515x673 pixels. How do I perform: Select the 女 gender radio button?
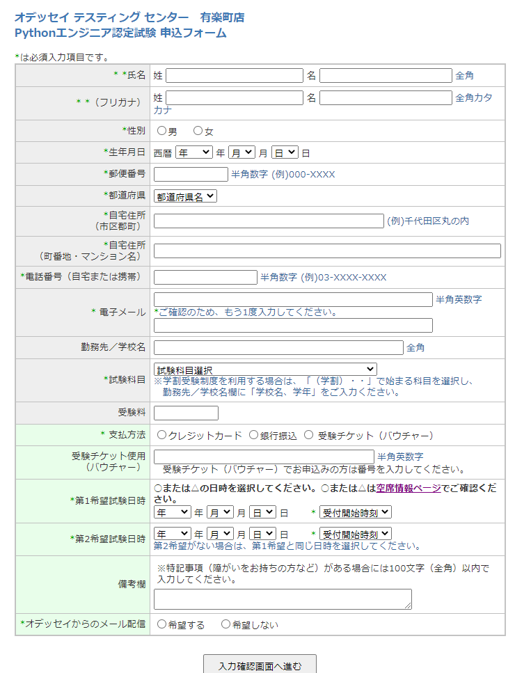click(198, 130)
